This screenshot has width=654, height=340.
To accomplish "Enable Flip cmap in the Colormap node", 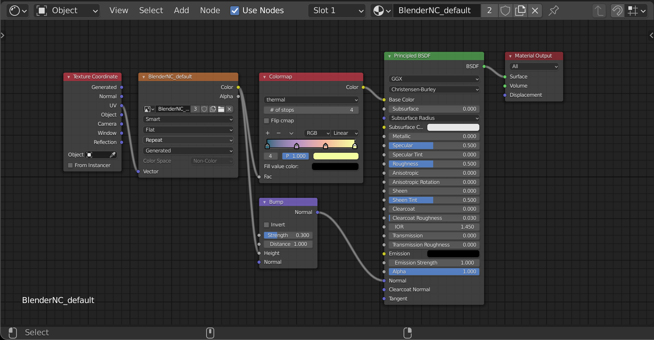I will (266, 121).
